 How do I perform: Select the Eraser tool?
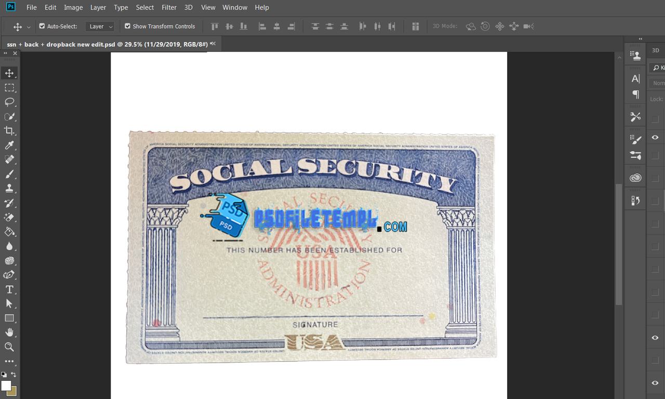coord(9,217)
